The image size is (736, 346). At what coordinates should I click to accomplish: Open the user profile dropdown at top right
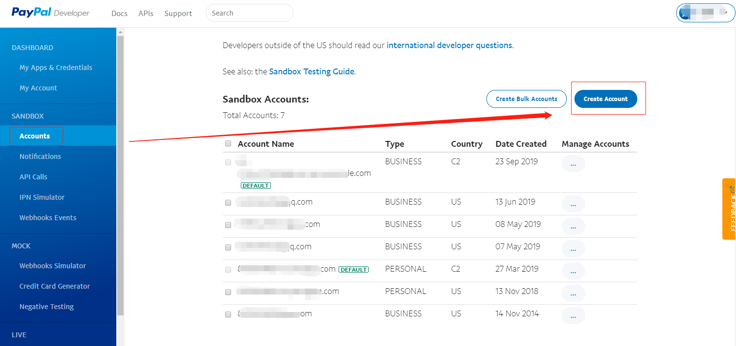[705, 13]
